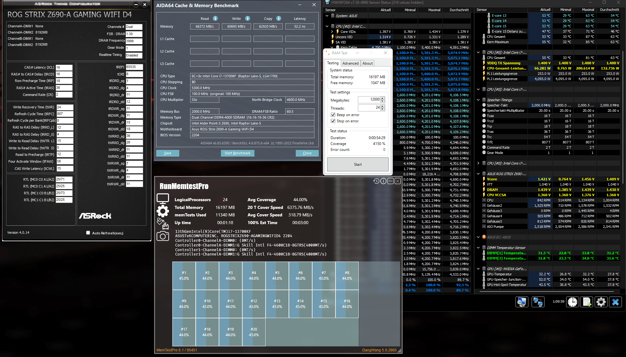626x357 pixels.
Task: Increase Megabytes value with spinner up arrow
Action: tap(382, 98)
